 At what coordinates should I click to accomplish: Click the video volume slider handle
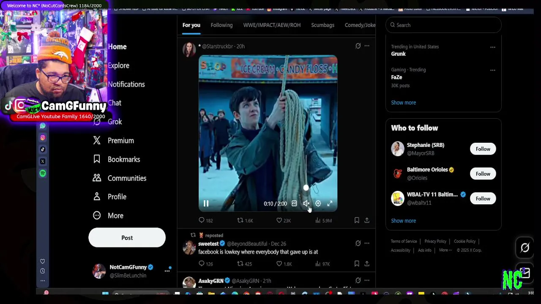306,187
